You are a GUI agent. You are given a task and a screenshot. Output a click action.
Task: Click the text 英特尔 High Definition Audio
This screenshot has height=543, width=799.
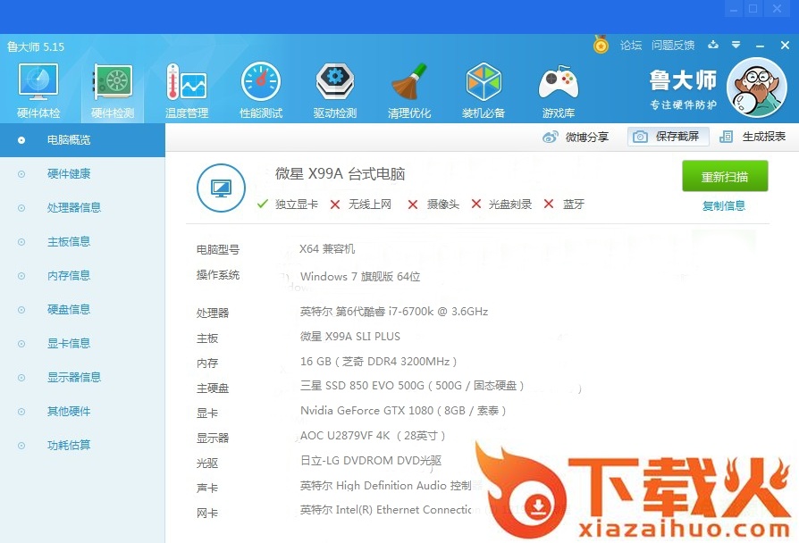pos(385,486)
